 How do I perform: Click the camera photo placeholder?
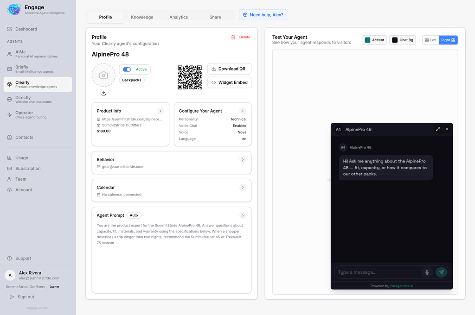coord(103,75)
